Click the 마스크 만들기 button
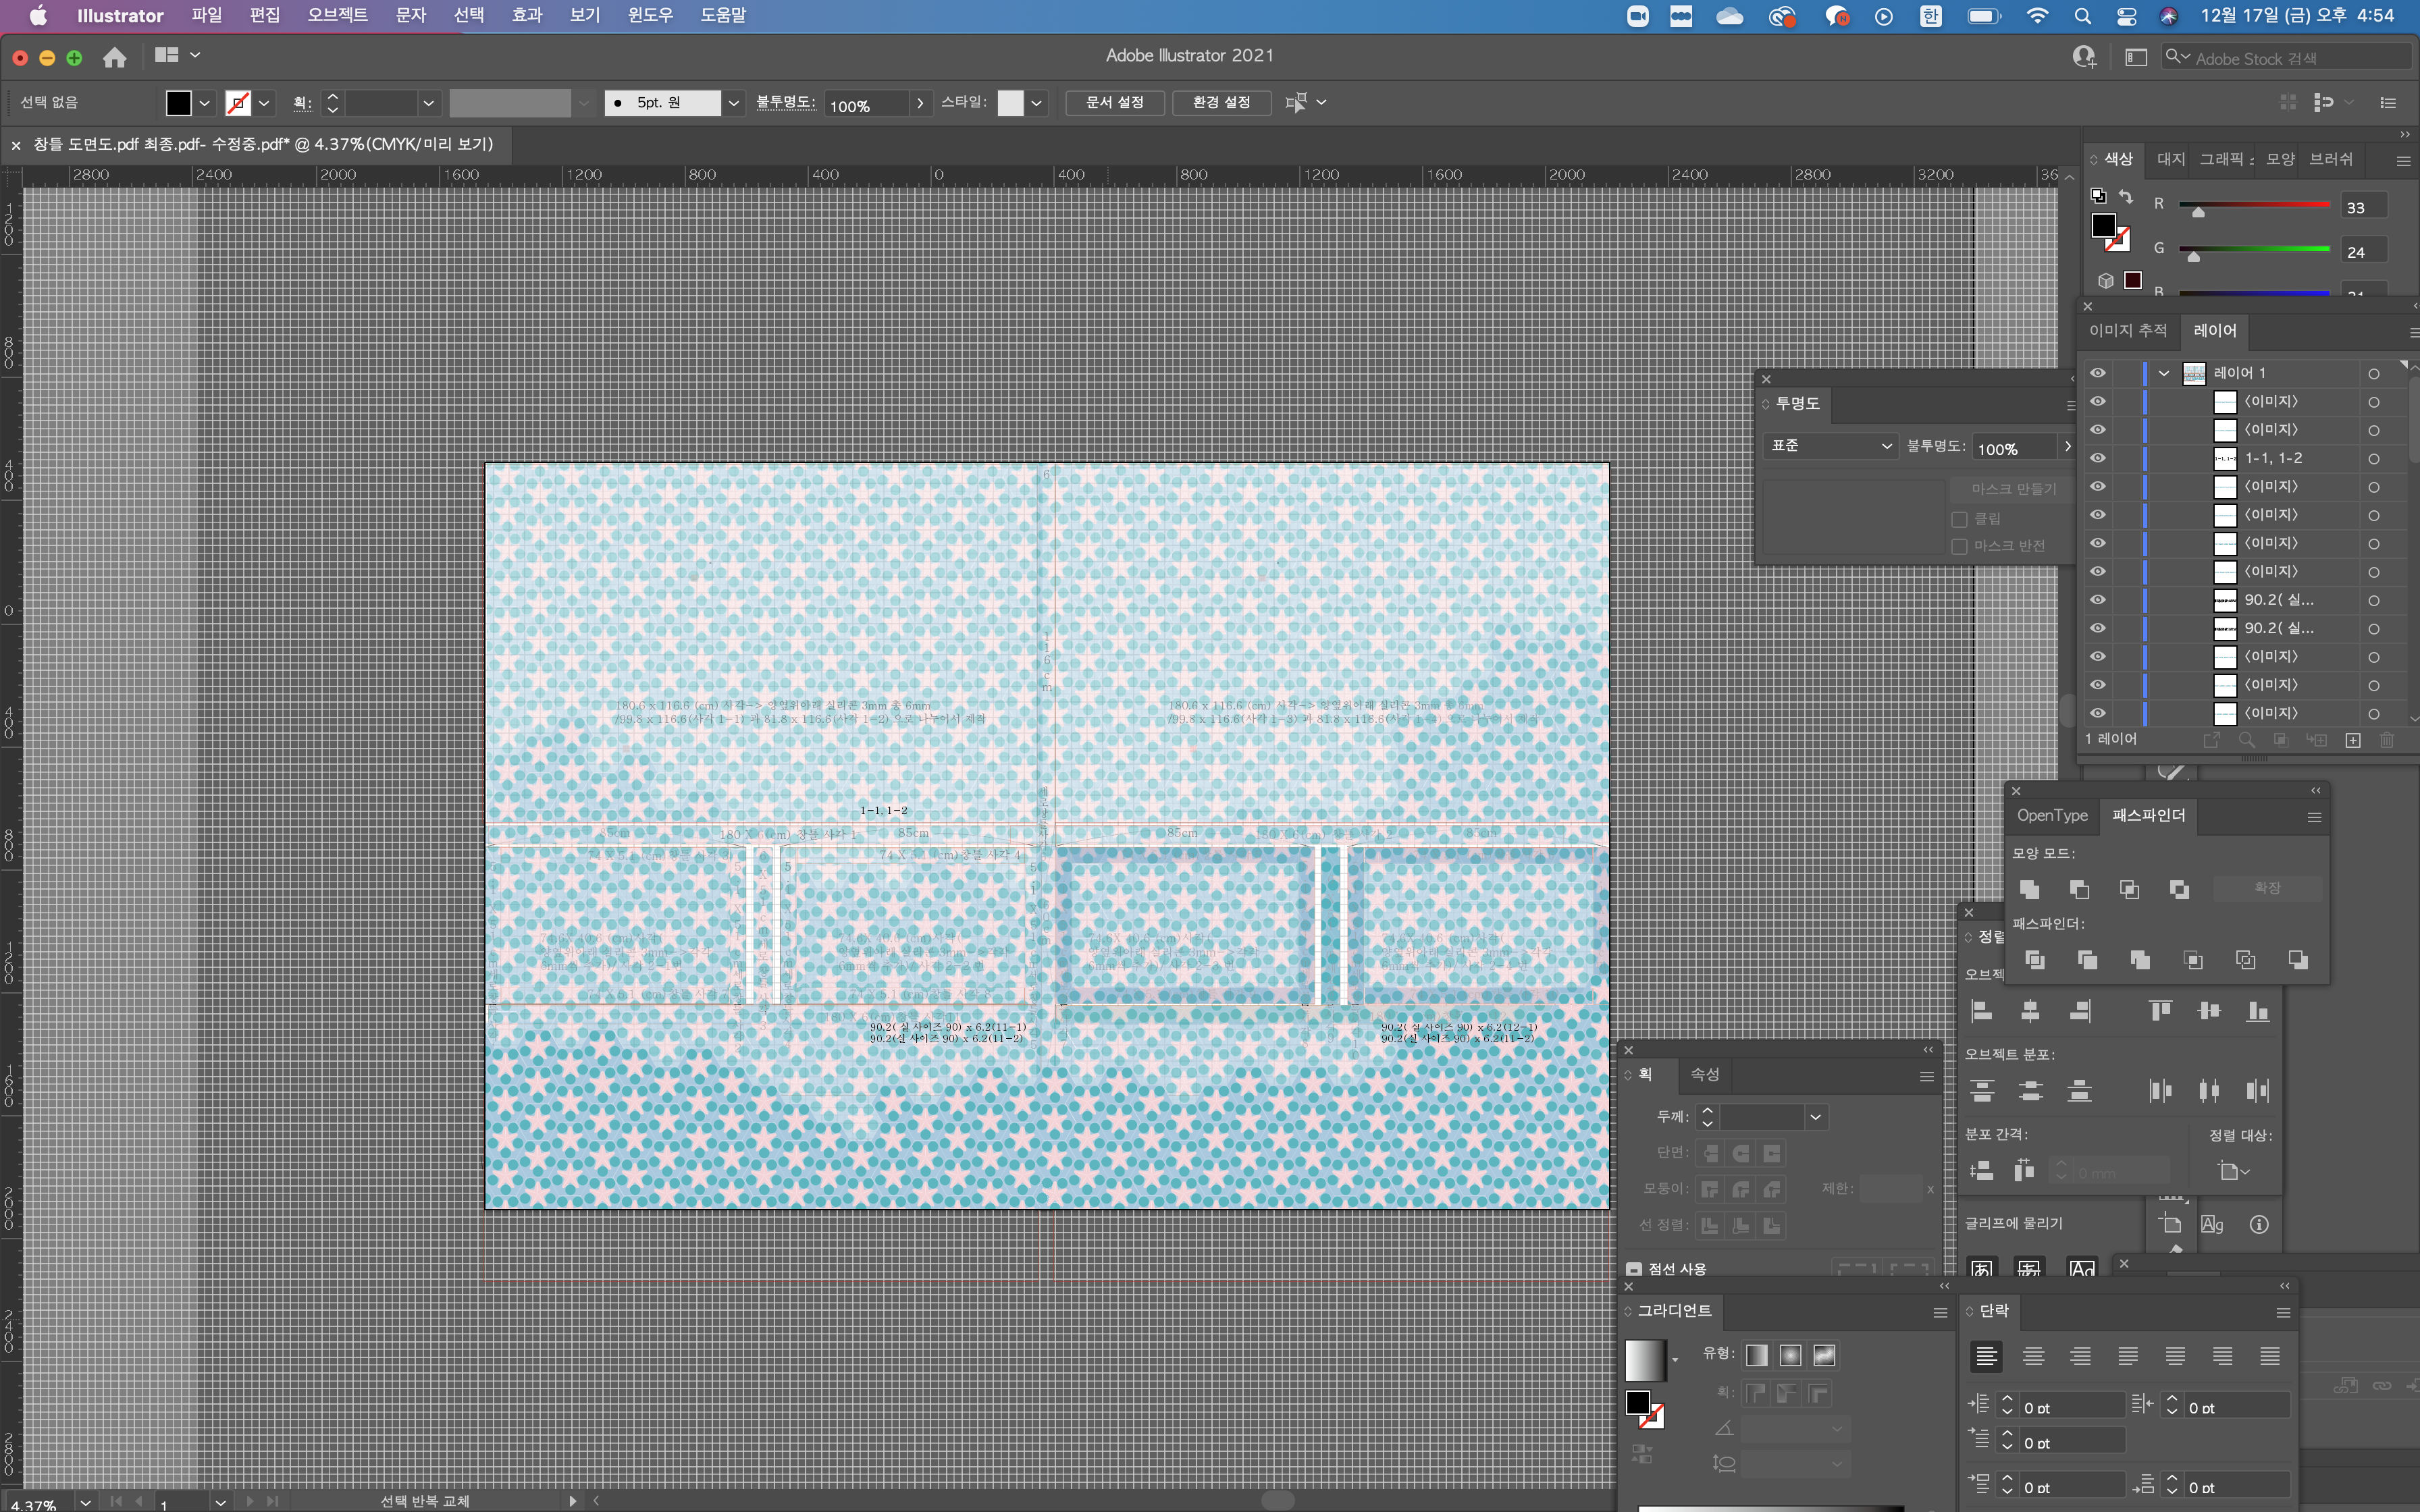This screenshot has width=2420, height=1512. [x=2014, y=489]
